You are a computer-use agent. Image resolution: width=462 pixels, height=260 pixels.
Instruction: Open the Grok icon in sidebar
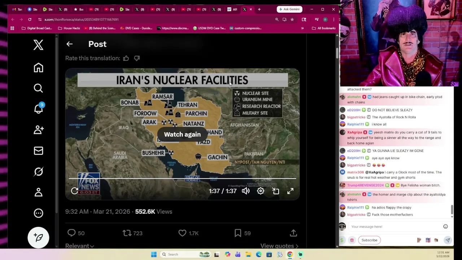point(38,172)
